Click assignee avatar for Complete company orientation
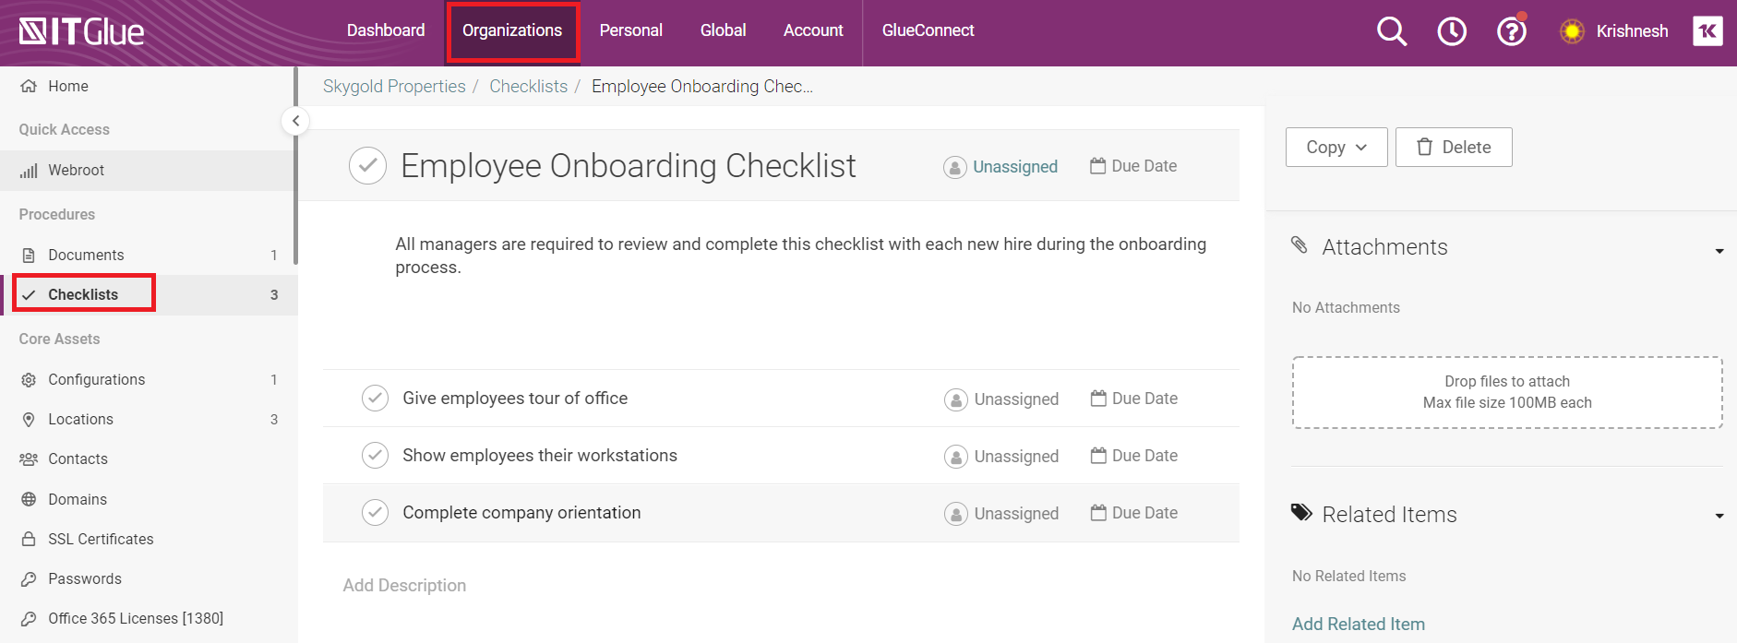The height and width of the screenshot is (643, 1737). [956, 514]
